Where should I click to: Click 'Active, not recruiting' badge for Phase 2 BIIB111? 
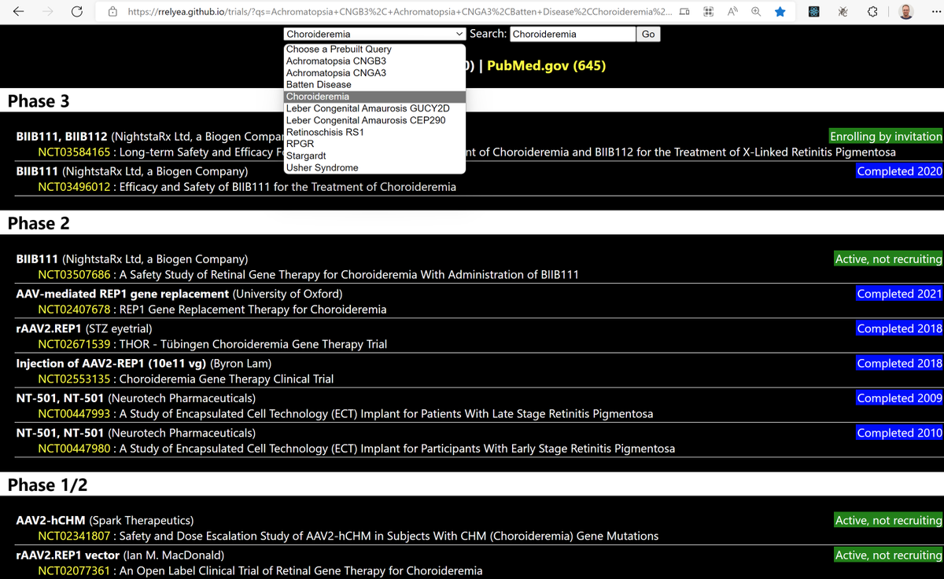(x=888, y=258)
